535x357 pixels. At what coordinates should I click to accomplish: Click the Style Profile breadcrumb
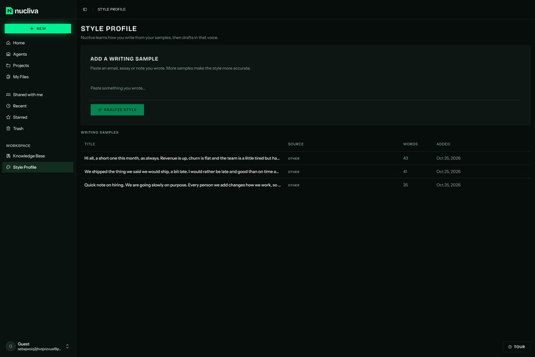112,9
